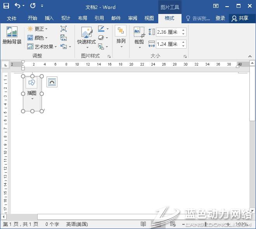The width and height of the screenshot is (256, 229).
Task: Open the Color (颜色) dropdown menu
Action: point(37,38)
